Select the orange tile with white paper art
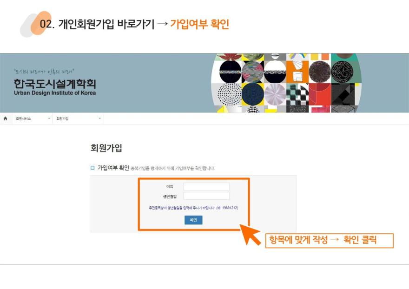 pos(297,72)
